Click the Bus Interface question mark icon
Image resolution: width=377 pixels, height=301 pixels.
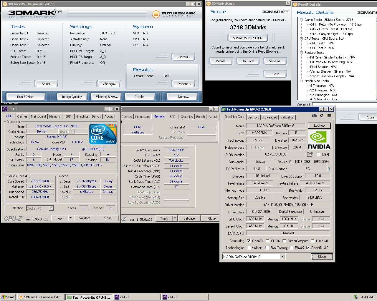(329, 169)
